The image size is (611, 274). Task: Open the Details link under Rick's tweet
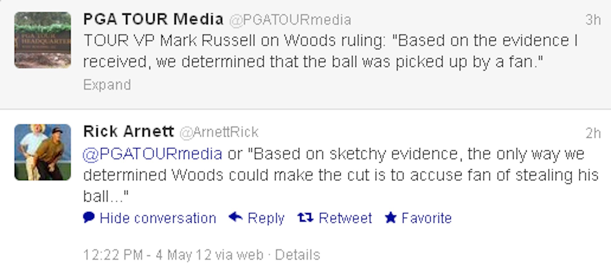pos(298,255)
